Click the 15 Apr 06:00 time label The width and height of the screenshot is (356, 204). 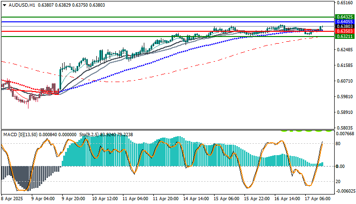click(x=226, y=199)
